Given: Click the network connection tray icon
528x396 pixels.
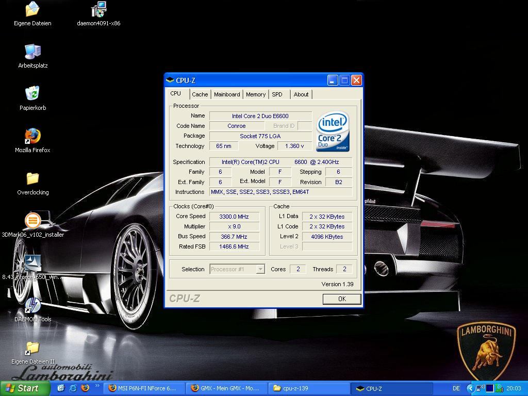Looking at the screenshot, I should (x=480, y=388).
